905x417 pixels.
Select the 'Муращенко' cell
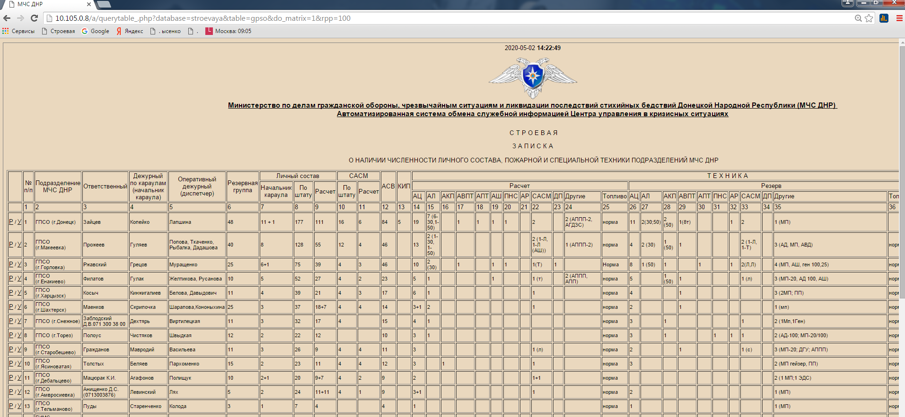pos(197,264)
